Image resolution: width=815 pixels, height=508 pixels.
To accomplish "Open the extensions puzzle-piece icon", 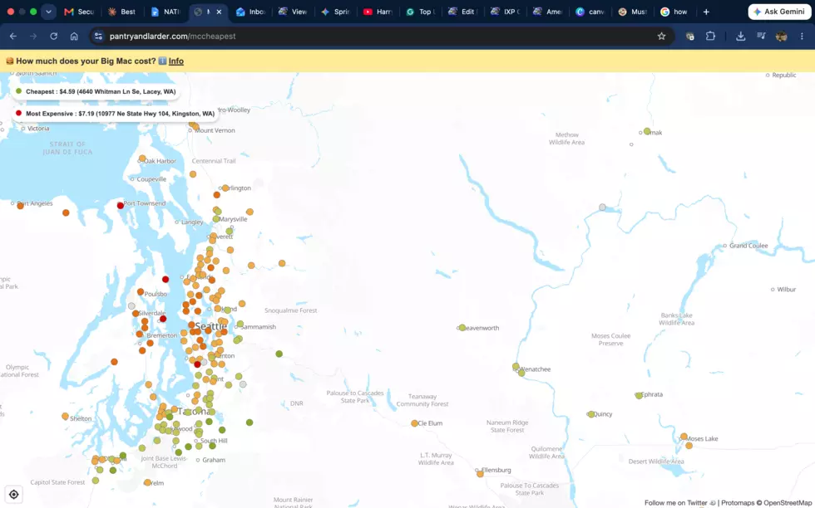I will (x=710, y=37).
